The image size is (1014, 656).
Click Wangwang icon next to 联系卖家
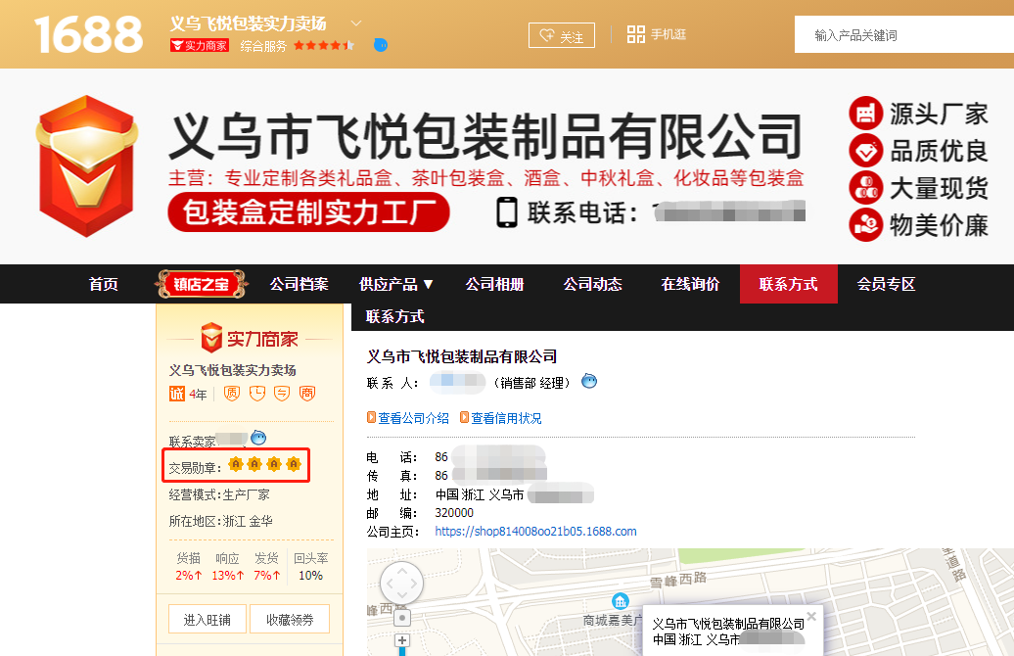(258, 438)
